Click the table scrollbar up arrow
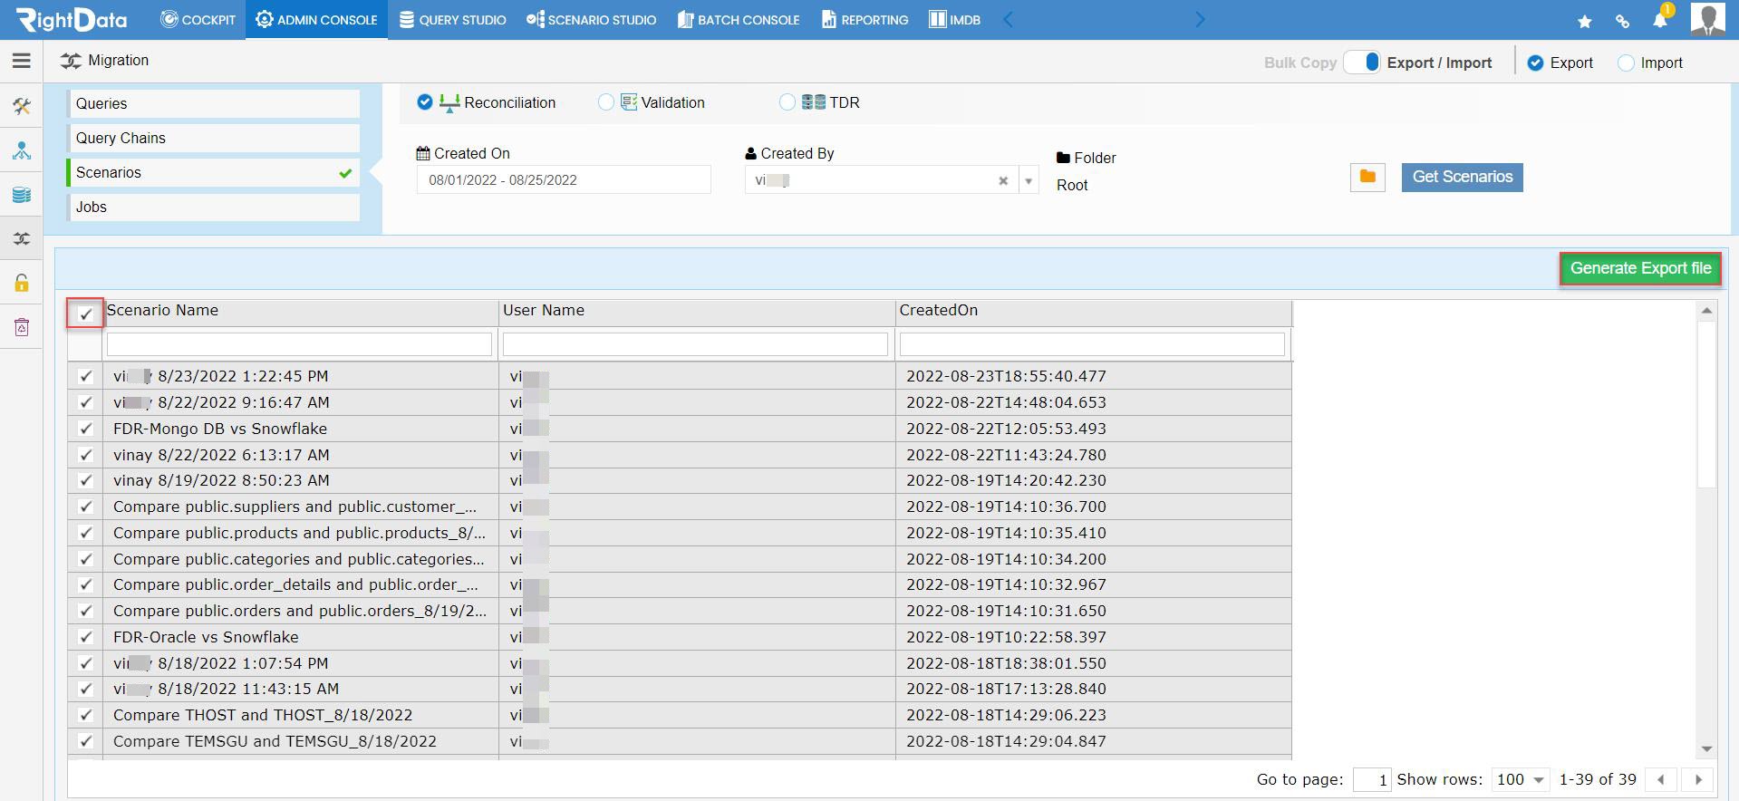The image size is (1739, 801). 1706,311
